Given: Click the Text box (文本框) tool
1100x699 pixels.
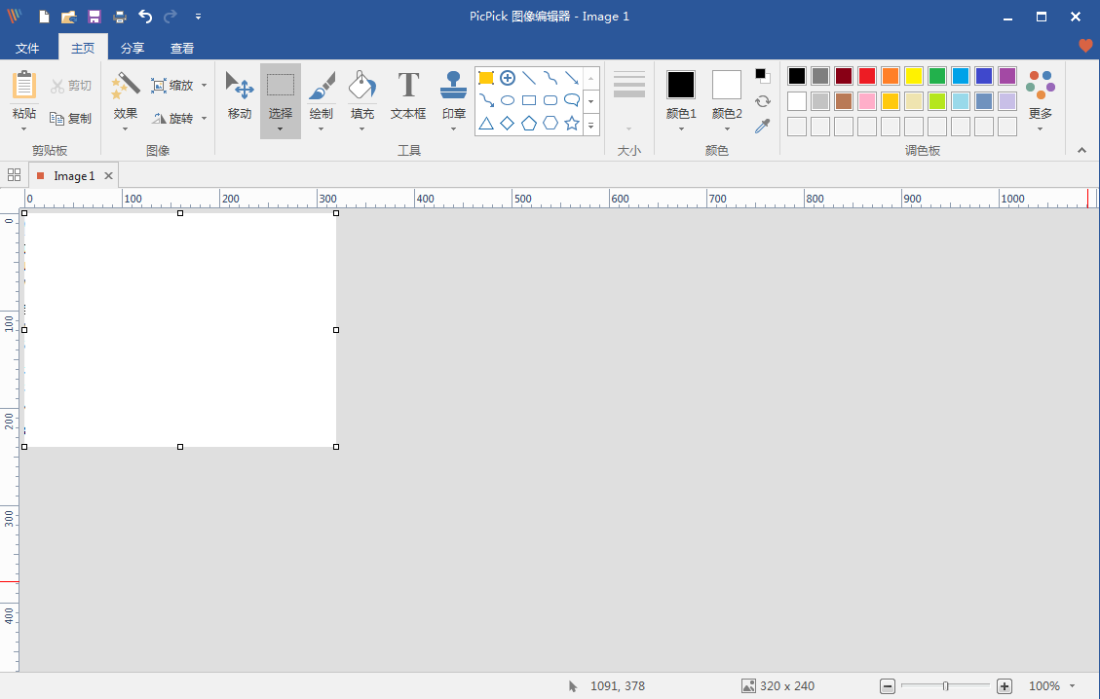Looking at the screenshot, I should [408, 95].
